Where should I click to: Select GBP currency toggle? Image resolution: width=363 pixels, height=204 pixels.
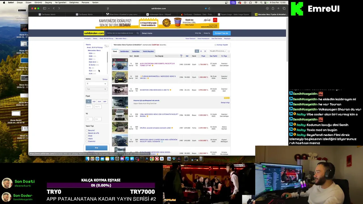[x=105, y=101]
